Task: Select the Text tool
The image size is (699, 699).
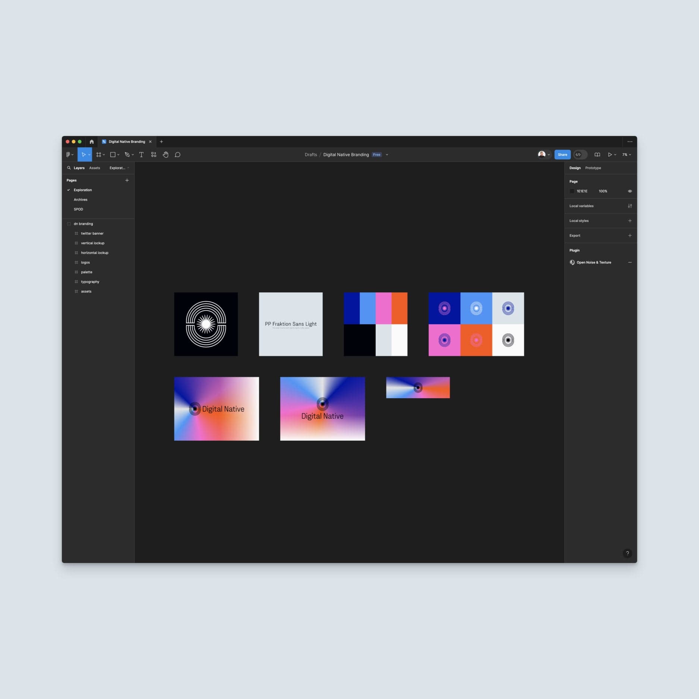Action: point(141,154)
